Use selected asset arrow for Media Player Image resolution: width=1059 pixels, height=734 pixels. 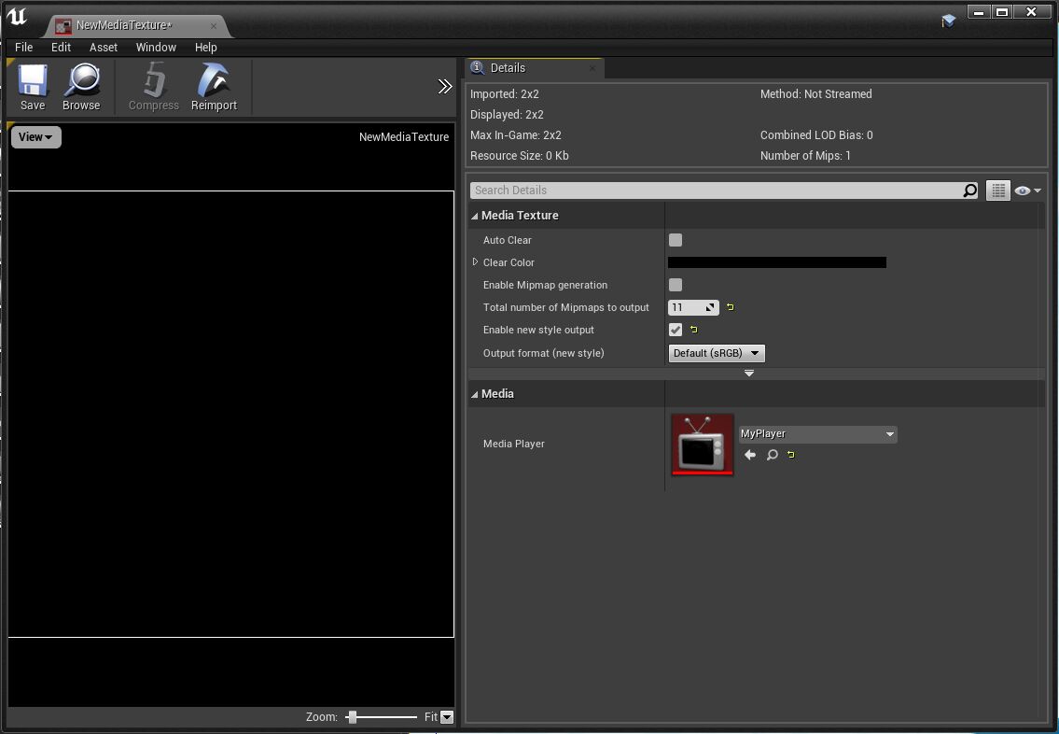[750, 455]
